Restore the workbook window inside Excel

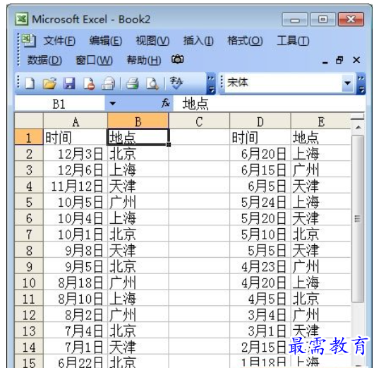tap(339, 60)
